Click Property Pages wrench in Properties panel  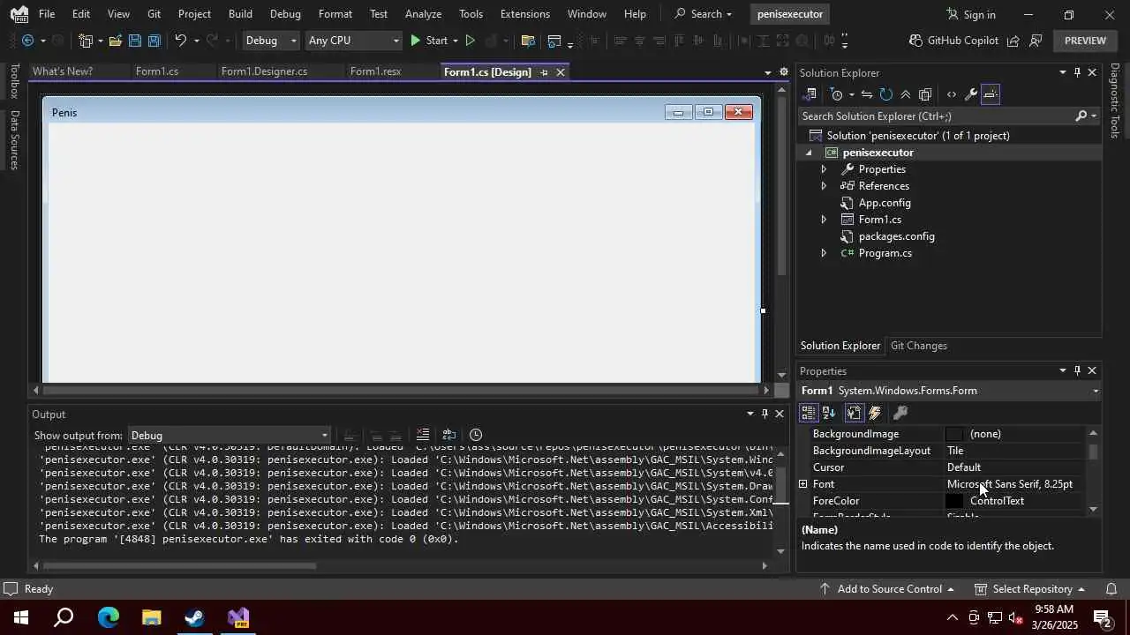900,413
